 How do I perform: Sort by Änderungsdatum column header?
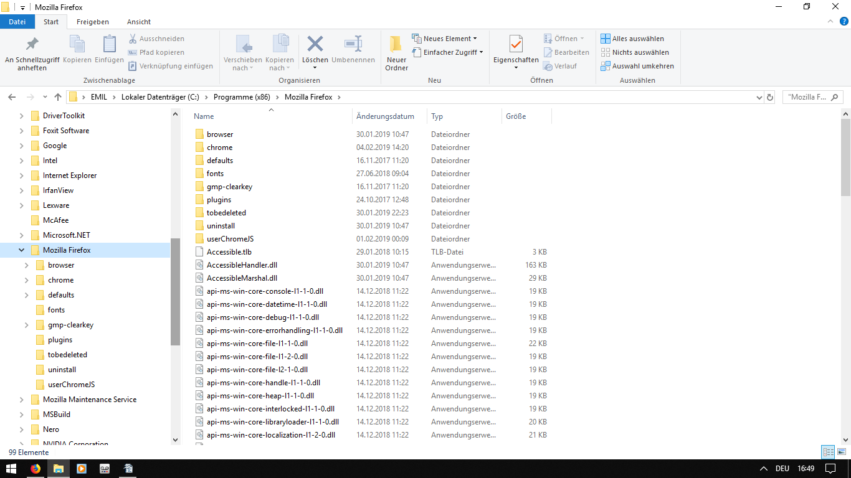point(385,116)
